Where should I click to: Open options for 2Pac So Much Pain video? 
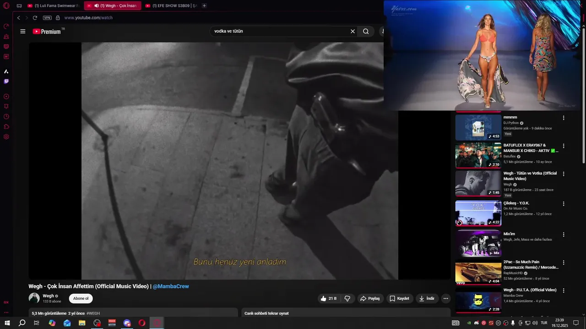coord(564,263)
